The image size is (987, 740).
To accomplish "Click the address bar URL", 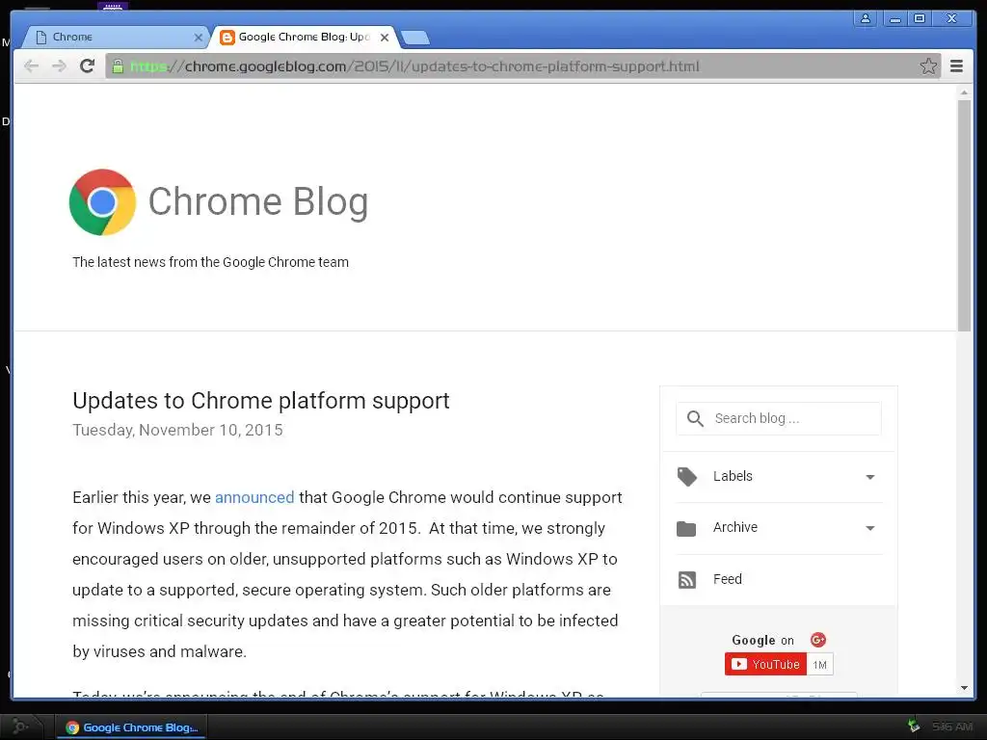I will [x=414, y=66].
